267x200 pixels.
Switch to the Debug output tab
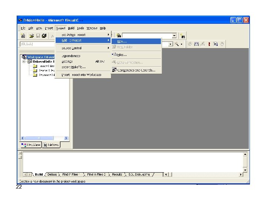[x=52, y=174]
